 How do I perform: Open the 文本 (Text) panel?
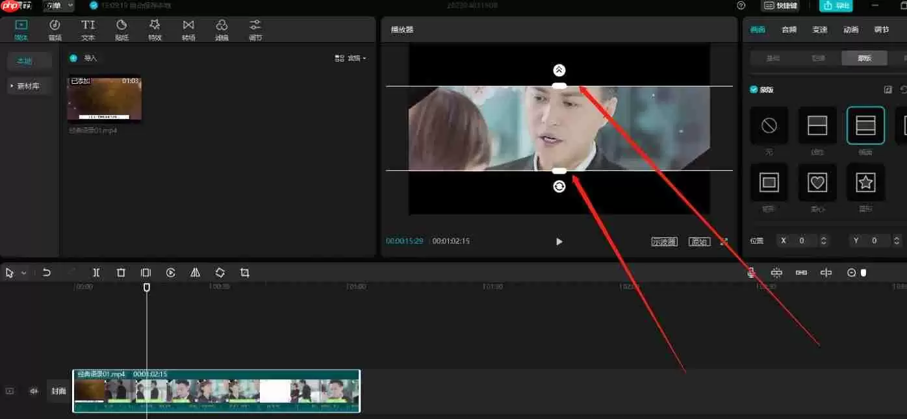[x=88, y=29]
